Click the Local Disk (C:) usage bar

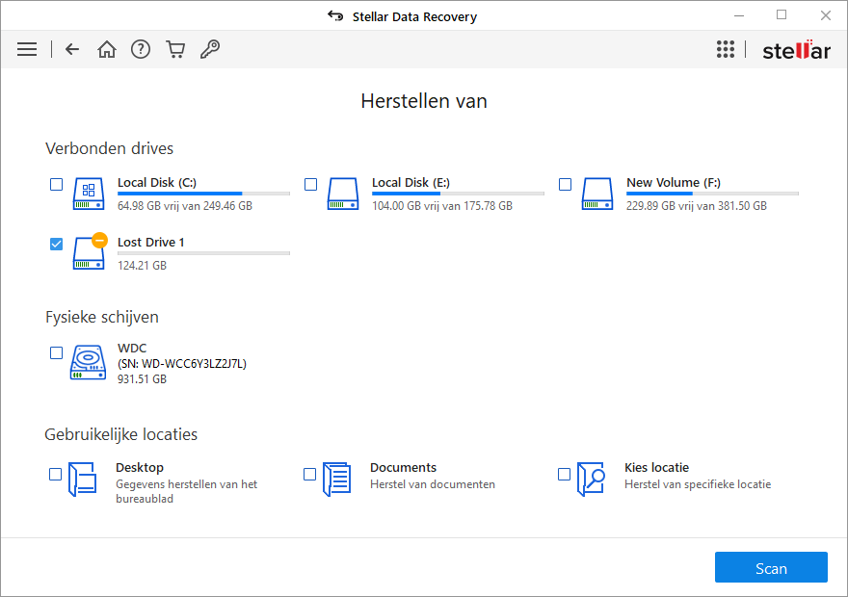pos(203,194)
